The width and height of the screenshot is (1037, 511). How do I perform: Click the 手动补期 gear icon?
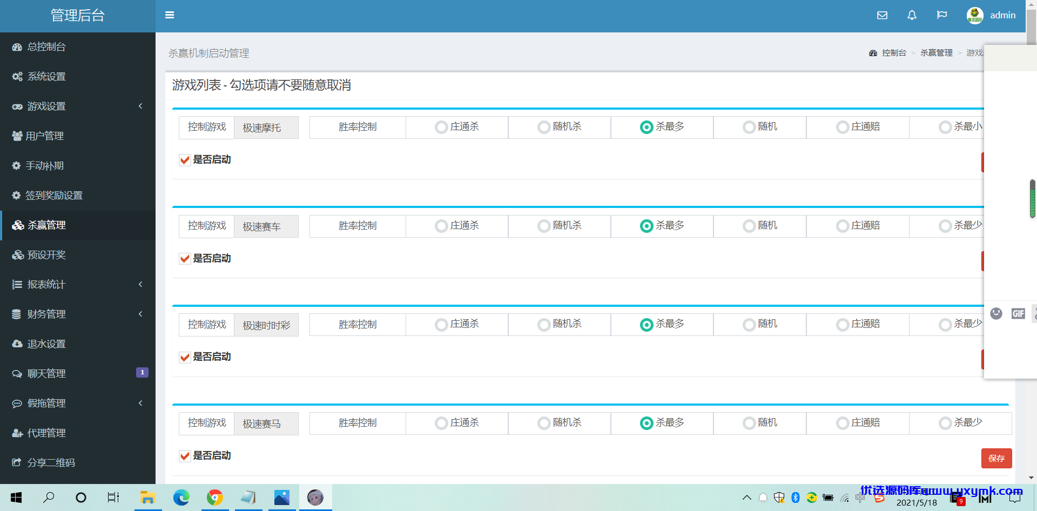[16, 166]
